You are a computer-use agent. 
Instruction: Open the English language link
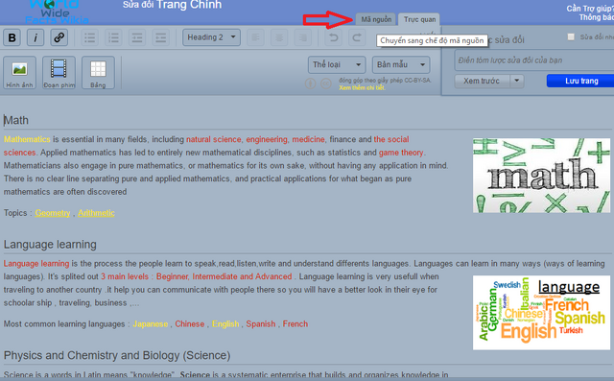click(x=225, y=324)
